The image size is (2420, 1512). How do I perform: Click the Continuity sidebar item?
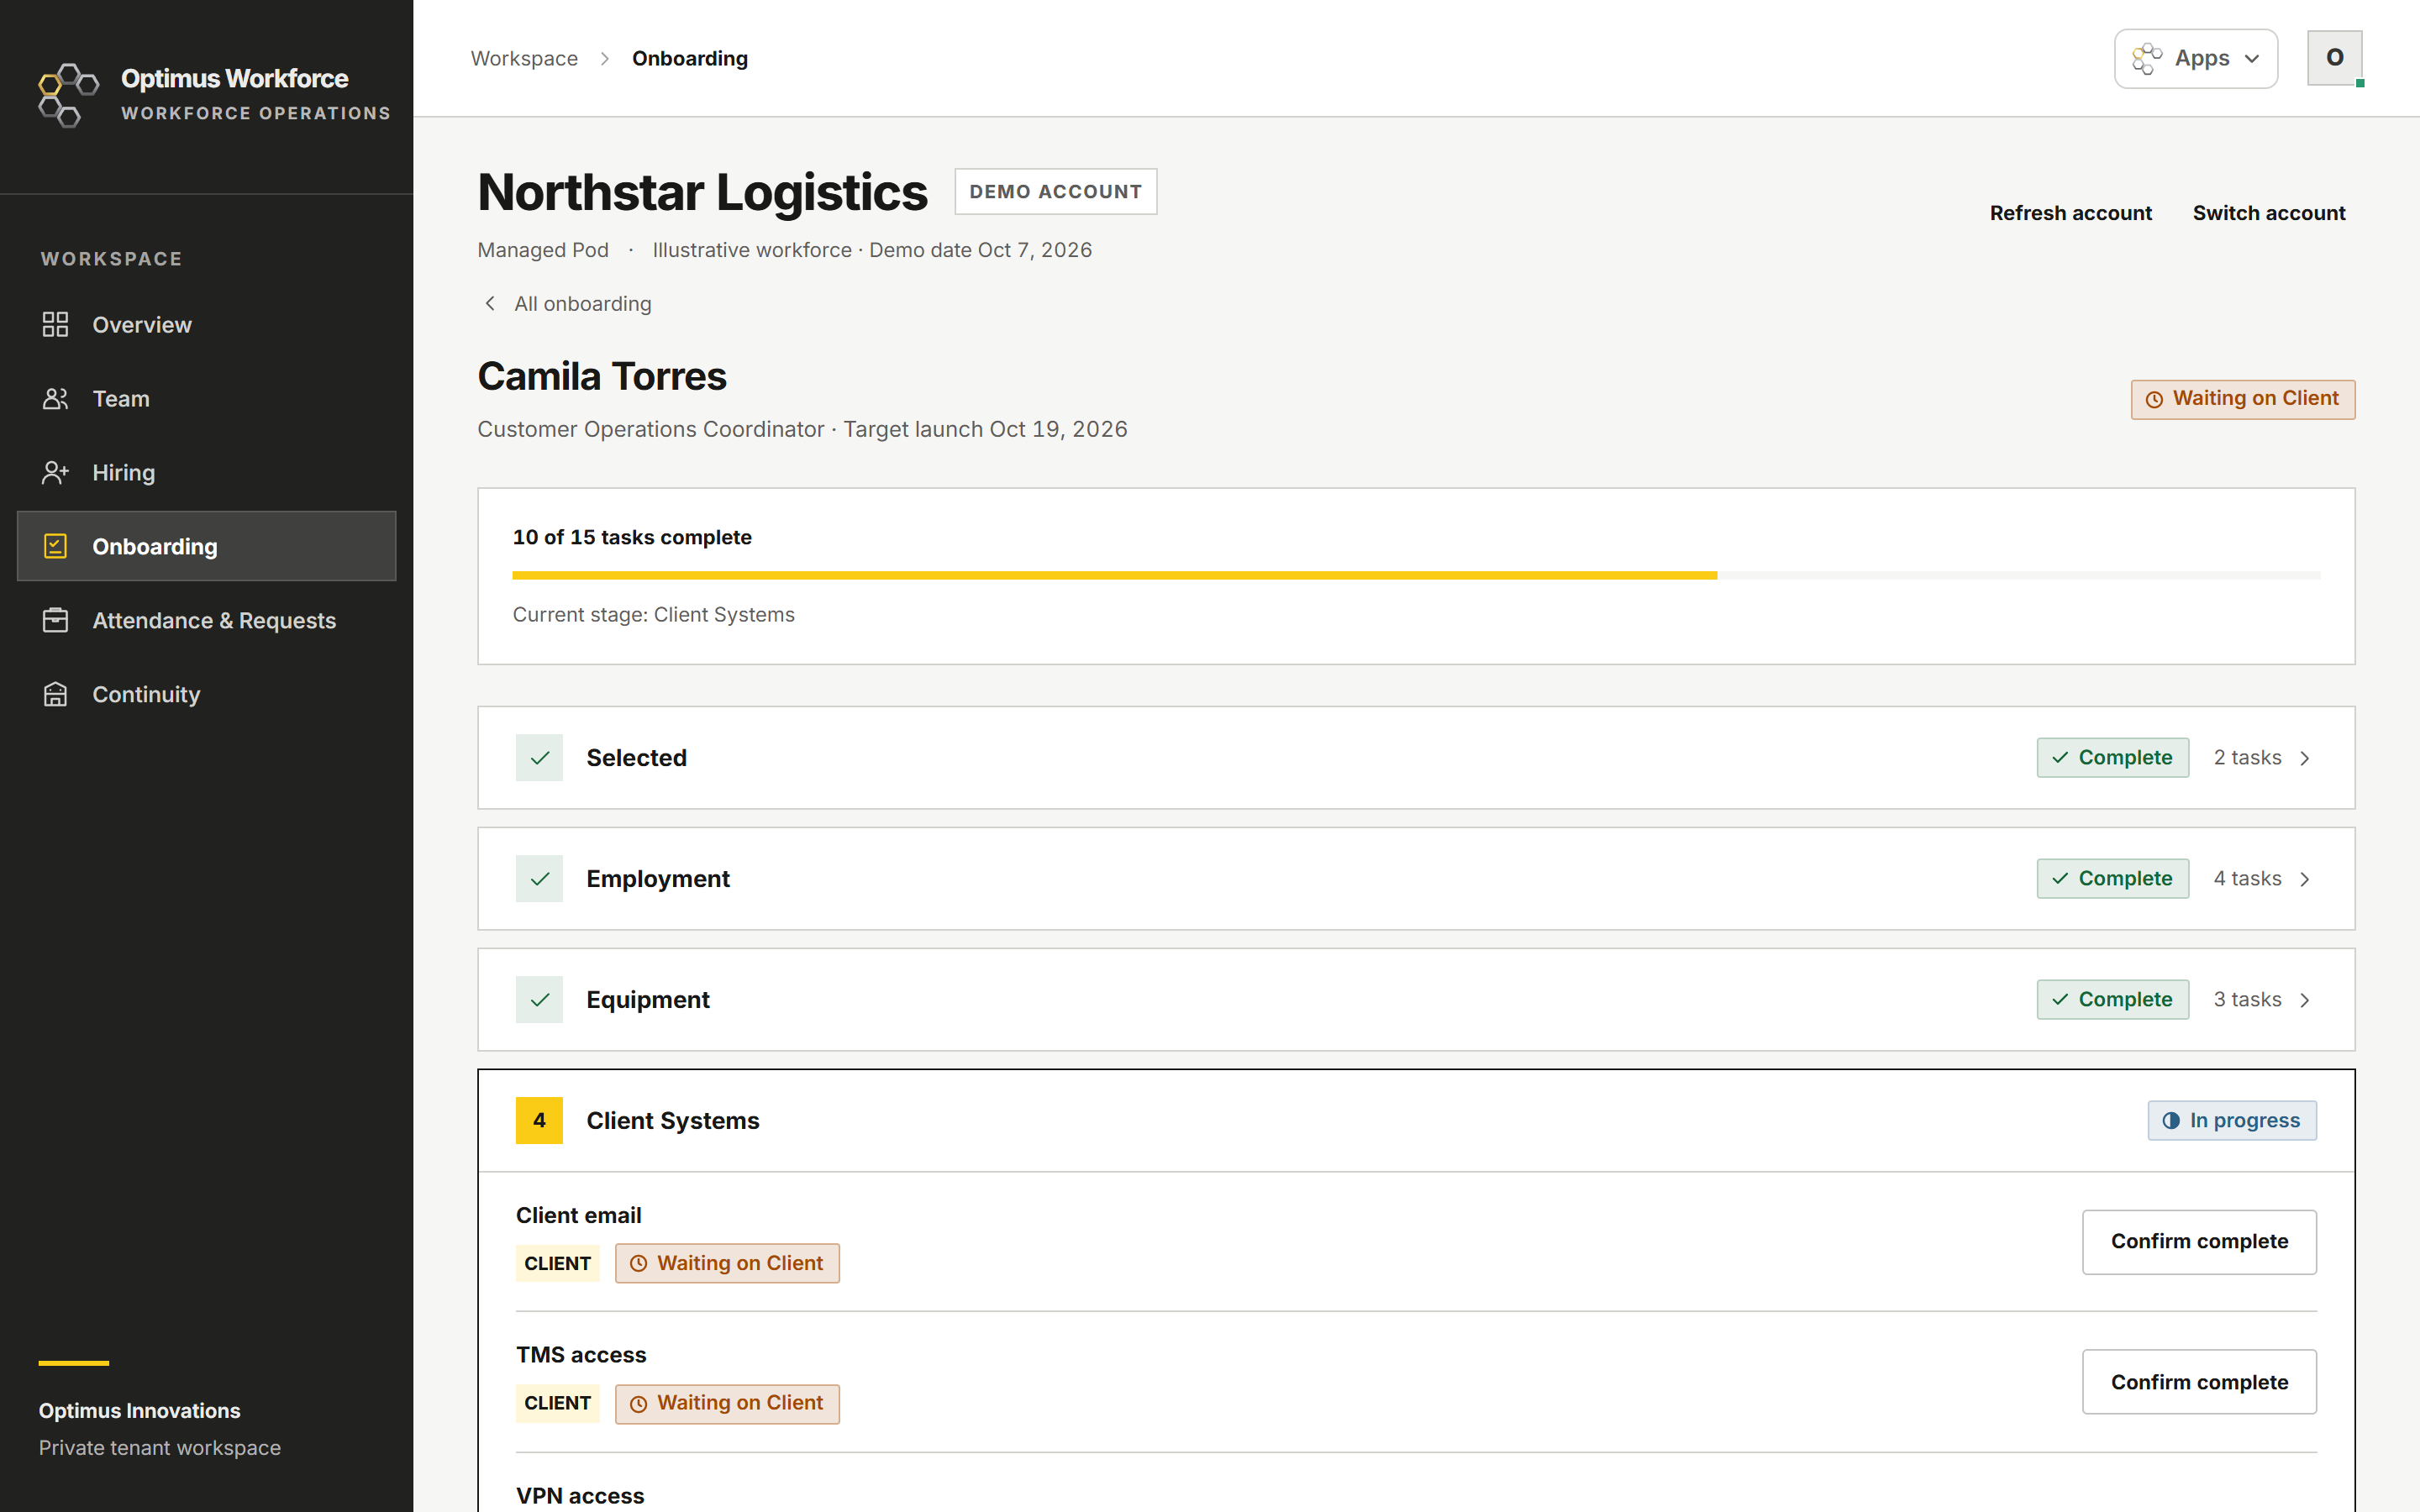[207, 694]
